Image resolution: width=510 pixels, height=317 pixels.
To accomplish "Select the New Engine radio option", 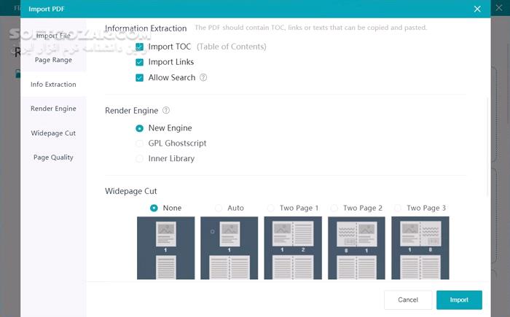I will click(140, 128).
